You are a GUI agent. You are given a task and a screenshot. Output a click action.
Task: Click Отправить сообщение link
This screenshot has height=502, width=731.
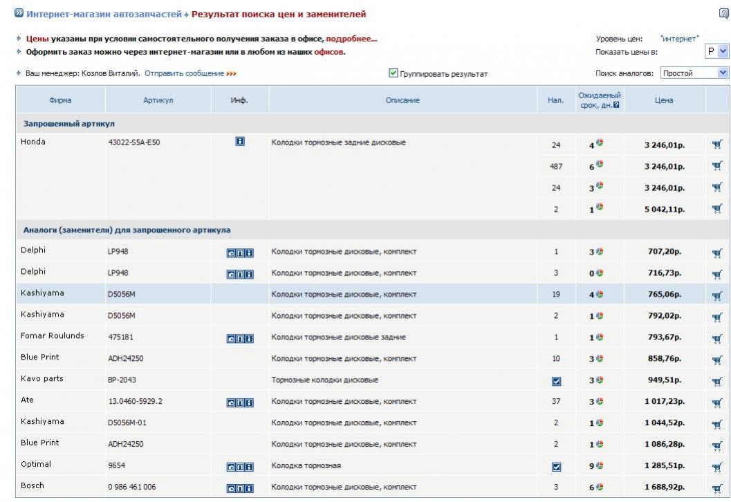184,73
